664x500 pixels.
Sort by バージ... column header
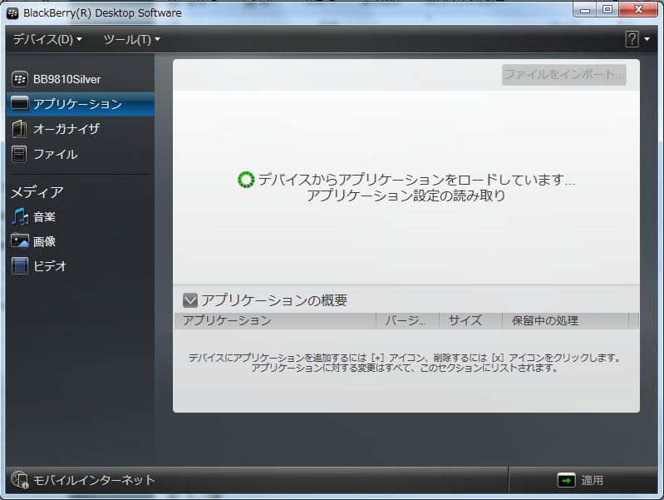(407, 320)
